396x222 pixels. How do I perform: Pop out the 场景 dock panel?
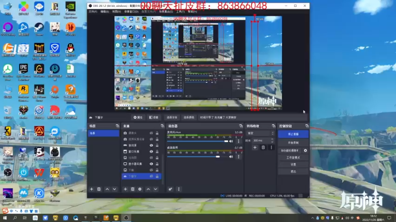click(117, 126)
